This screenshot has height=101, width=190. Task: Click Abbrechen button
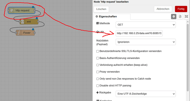pyautogui.click(x=163, y=9)
